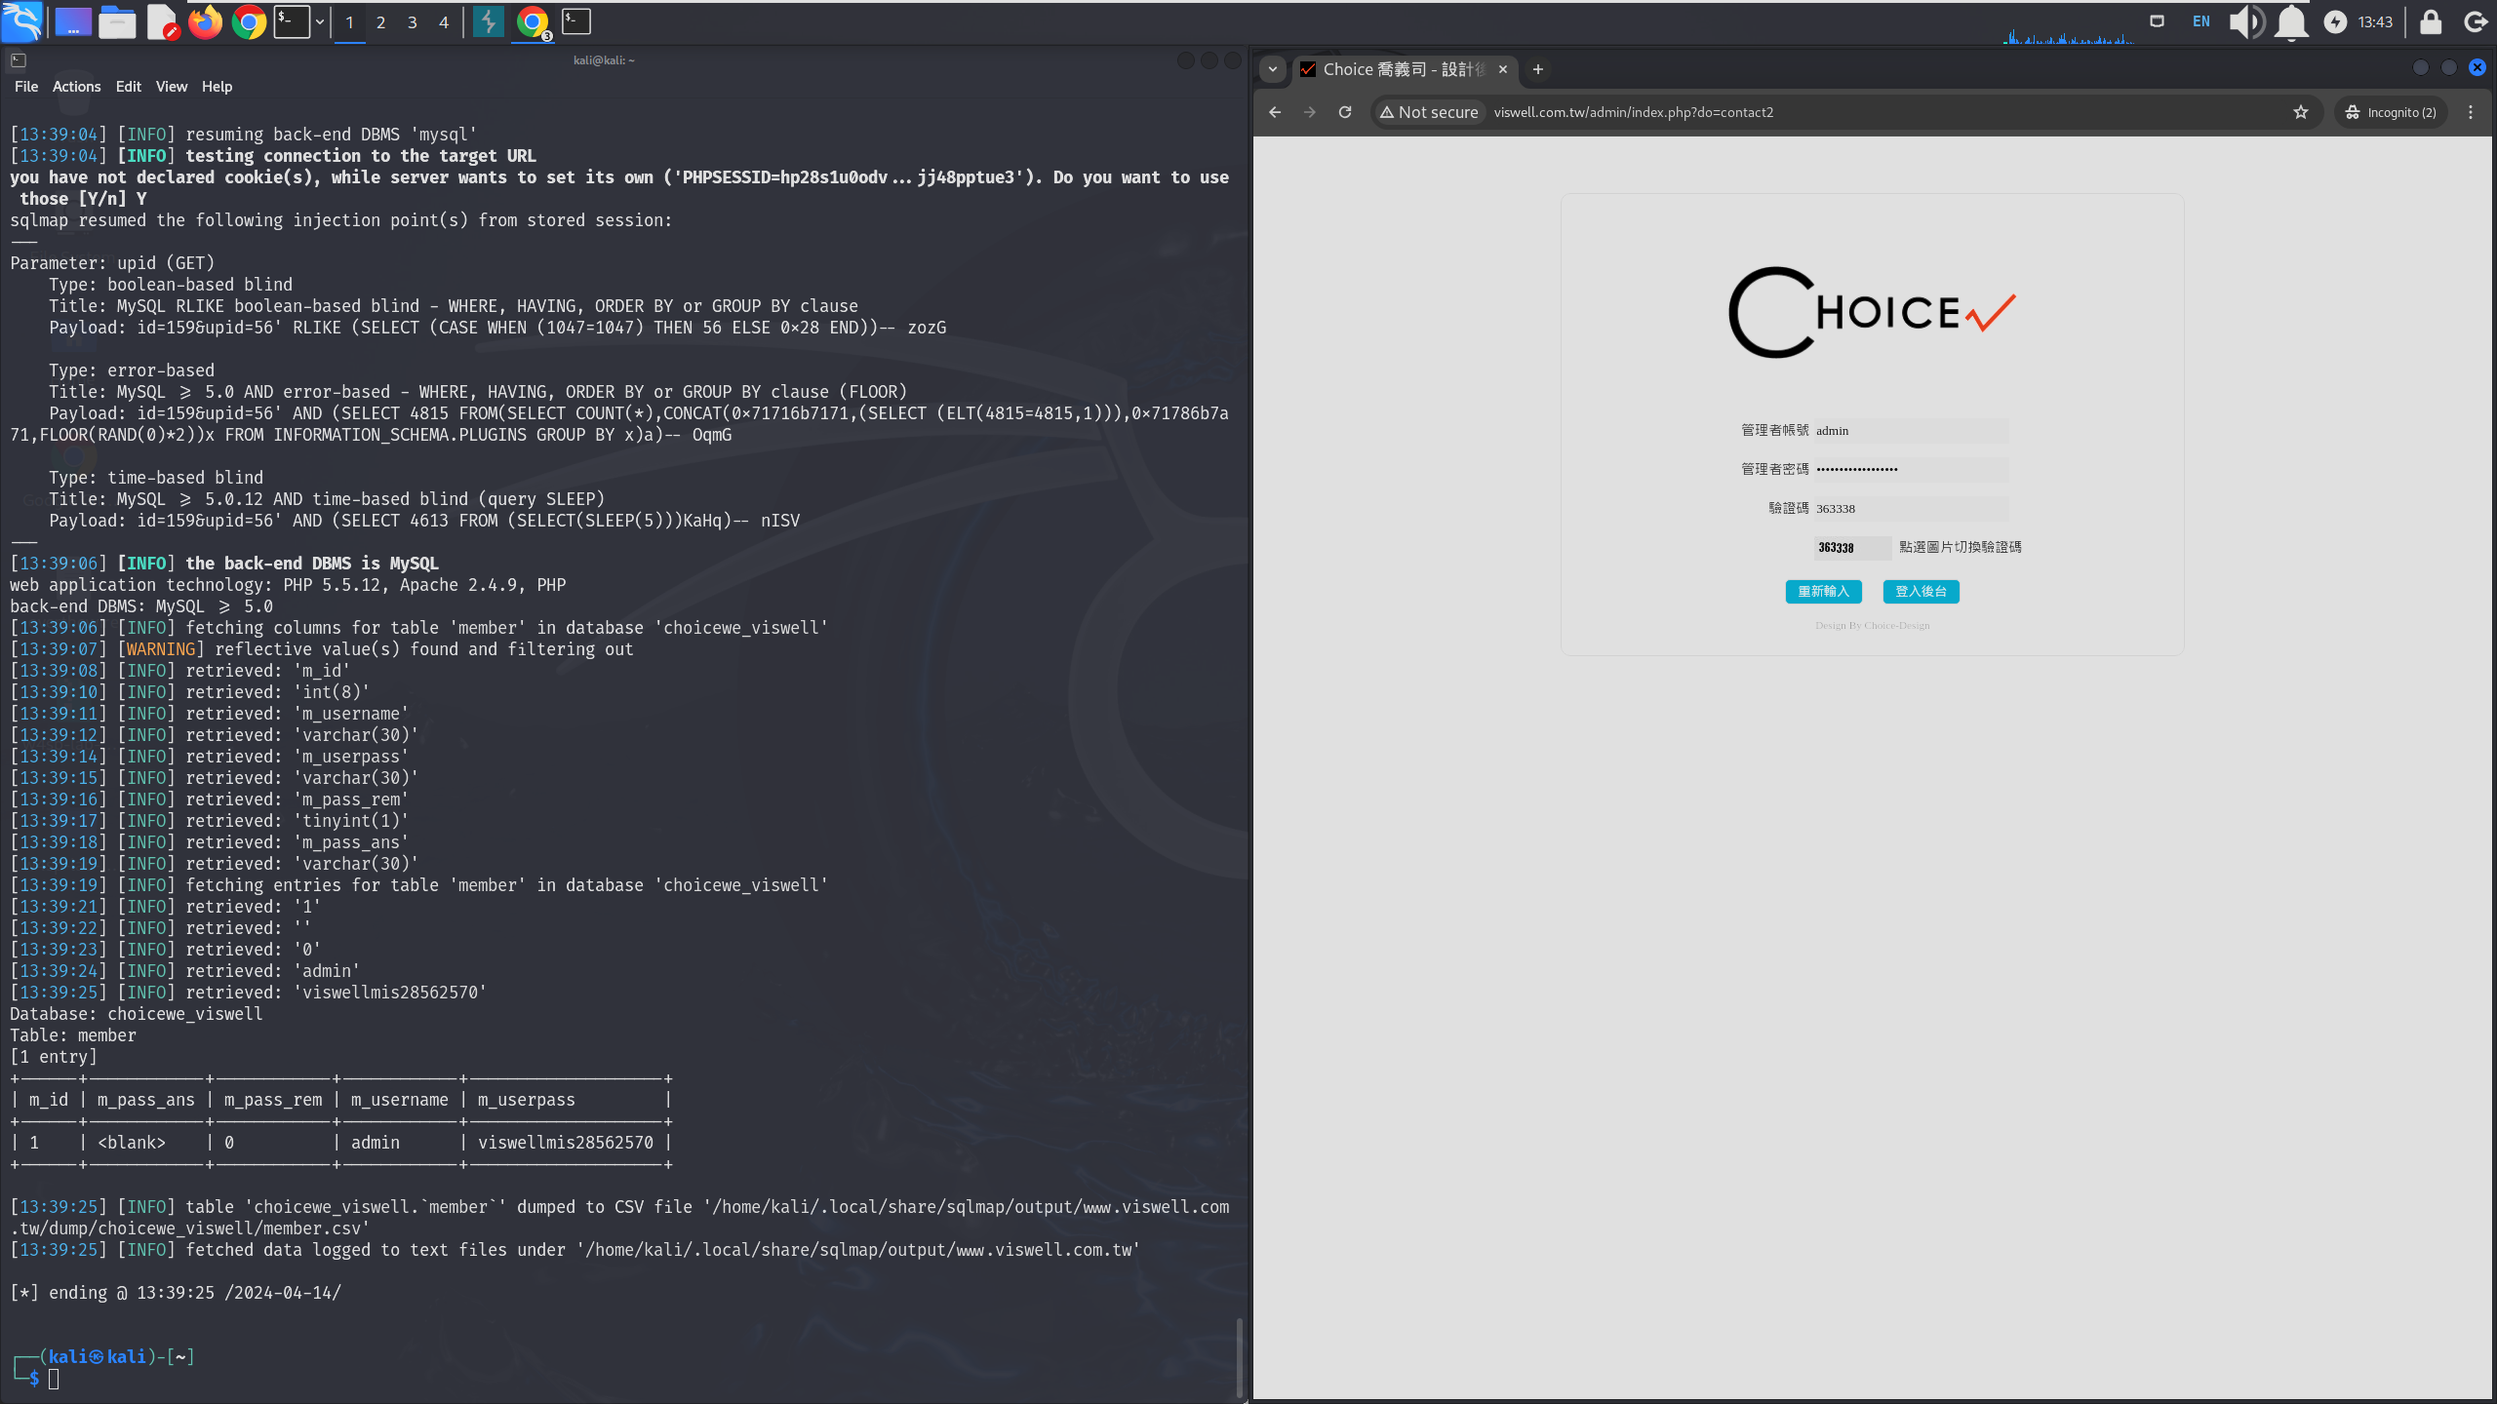Open the Kali applications menu
2497x1404 pixels.
[x=21, y=21]
